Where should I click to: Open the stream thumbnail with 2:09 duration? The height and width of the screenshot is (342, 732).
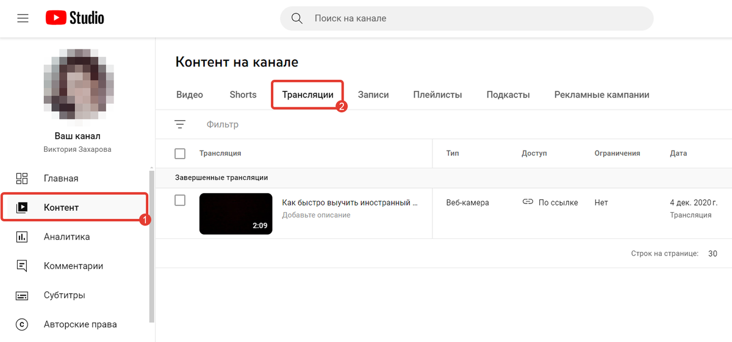tap(235, 213)
